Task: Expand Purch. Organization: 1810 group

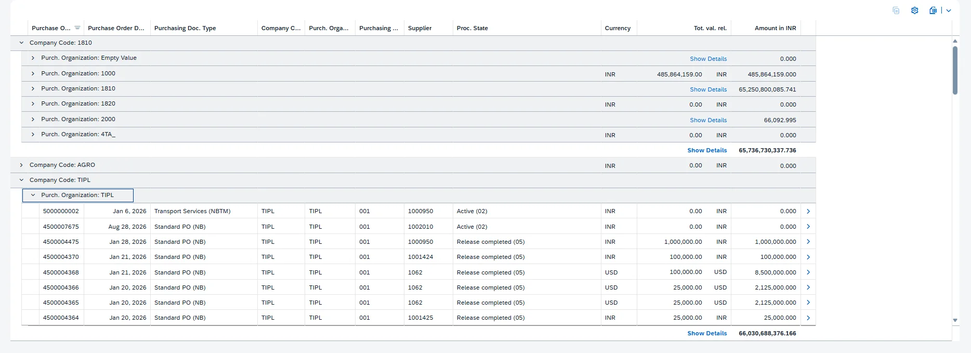Action: [33, 88]
